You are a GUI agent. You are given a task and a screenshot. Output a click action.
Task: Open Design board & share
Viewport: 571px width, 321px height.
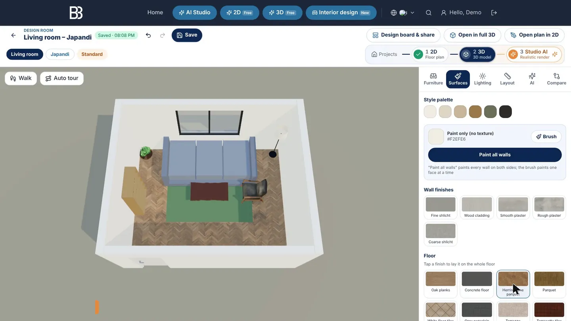point(403,35)
